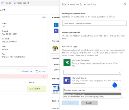
Task: Toggle Repair tips off bell icon
Action: click(14, 3)
